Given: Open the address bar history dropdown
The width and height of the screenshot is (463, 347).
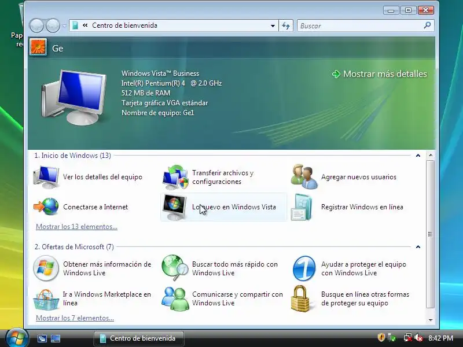Looking at the screenshot, I should [x=273, y=26].
